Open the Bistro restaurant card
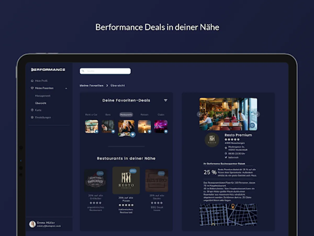Viewport: 314px width, 236px height. (x=157, y=181)
